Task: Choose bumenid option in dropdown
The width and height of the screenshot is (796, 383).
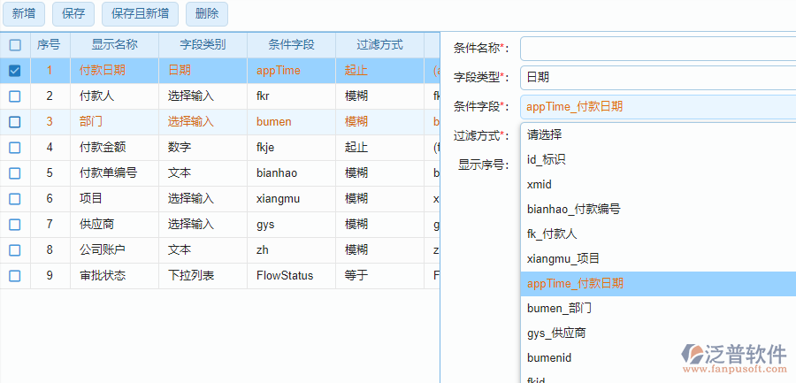Action: pyautogui.click(x=658, y=358)
